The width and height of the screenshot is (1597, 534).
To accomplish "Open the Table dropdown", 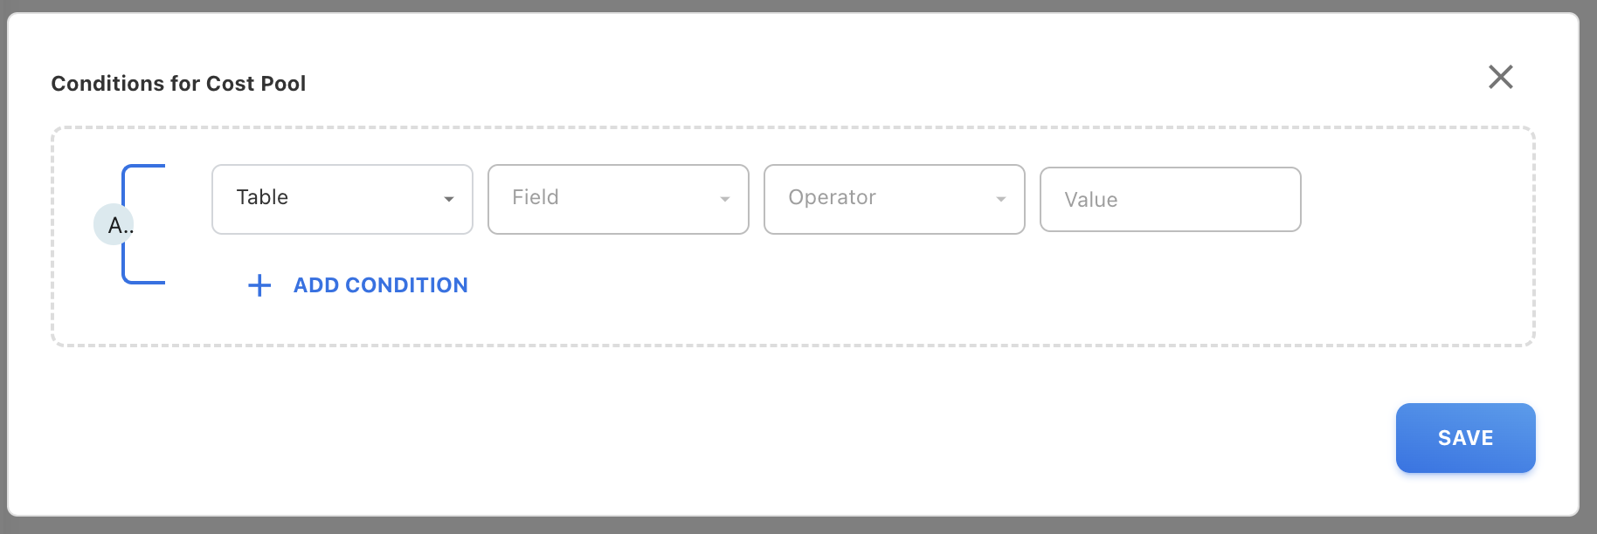I will pos(342,199).
